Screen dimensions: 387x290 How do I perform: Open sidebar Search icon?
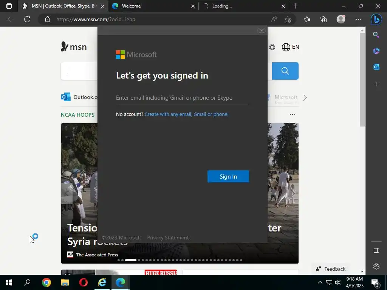pos(376,35)
